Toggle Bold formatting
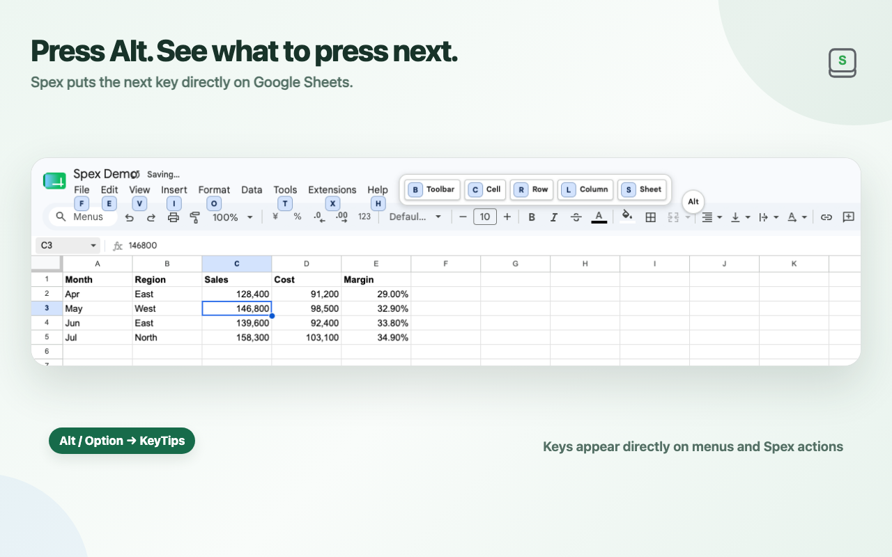This screenshot has width=892, height=557. pyautogui.click(x=532, y=217)
